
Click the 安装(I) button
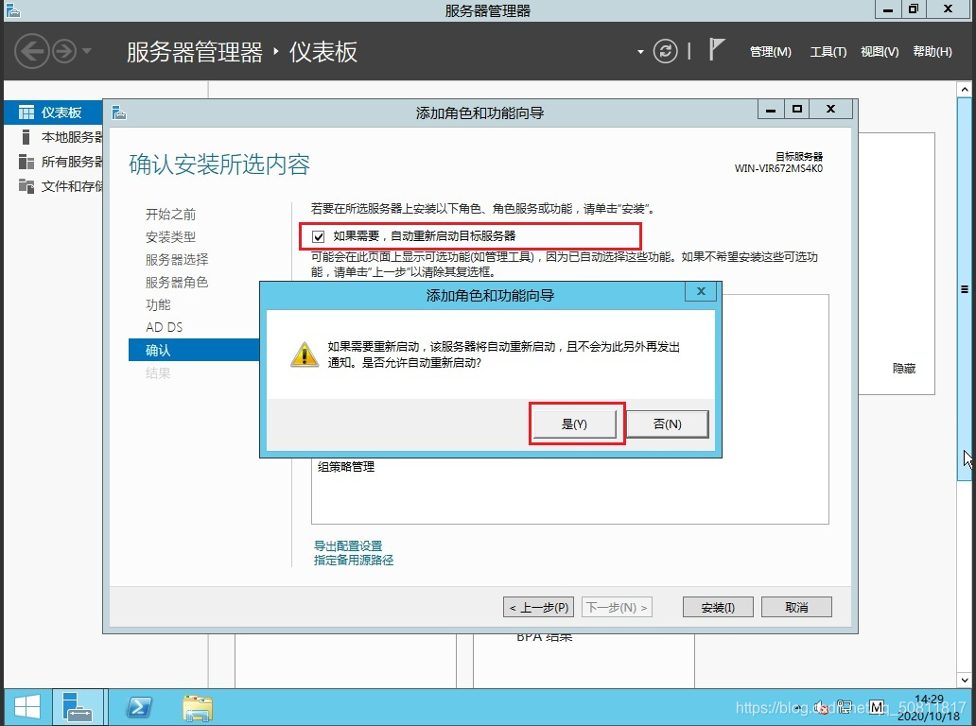click(x=718, y=607)
